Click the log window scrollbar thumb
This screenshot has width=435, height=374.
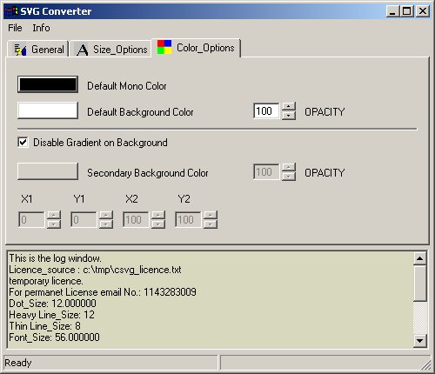[419, 284]
